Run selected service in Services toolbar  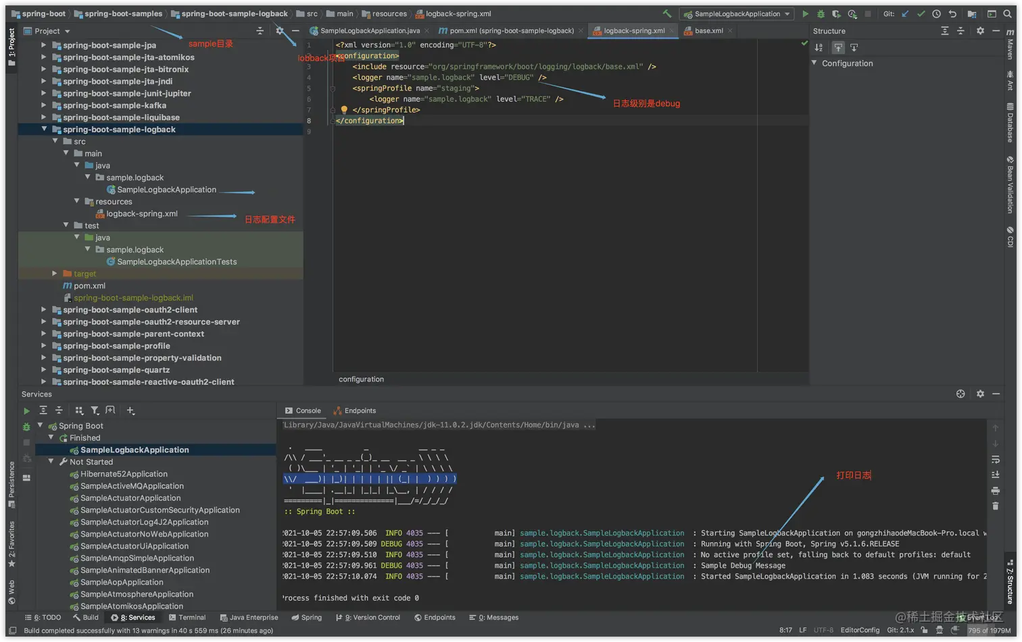pos(26,410)
